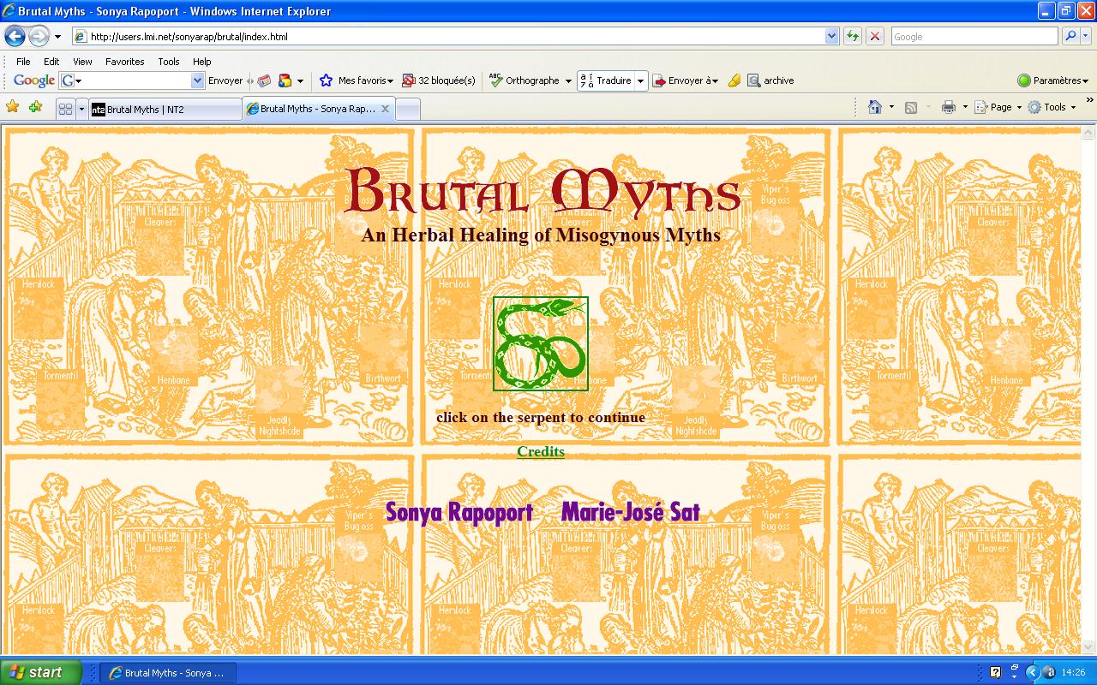Close the Brutal Myths - Sonya Rapoport tab
The width and height of the screenshot is (1097, 685).
(386, 109)
